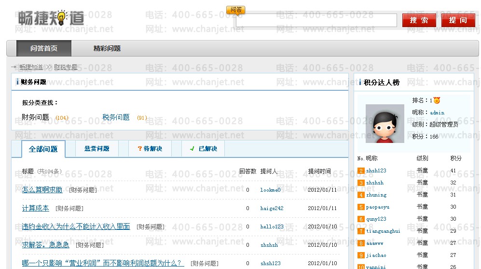The height and width of the screenshot is (269, 481).
Task: Open question 计算成本
Action: [35, 208]
